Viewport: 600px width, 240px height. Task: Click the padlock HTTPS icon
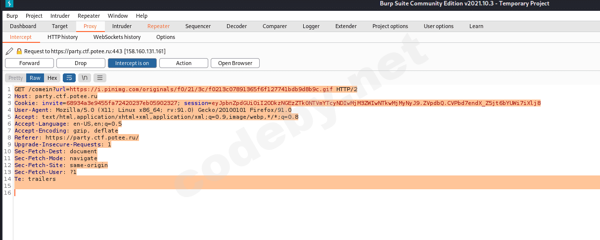19,51
